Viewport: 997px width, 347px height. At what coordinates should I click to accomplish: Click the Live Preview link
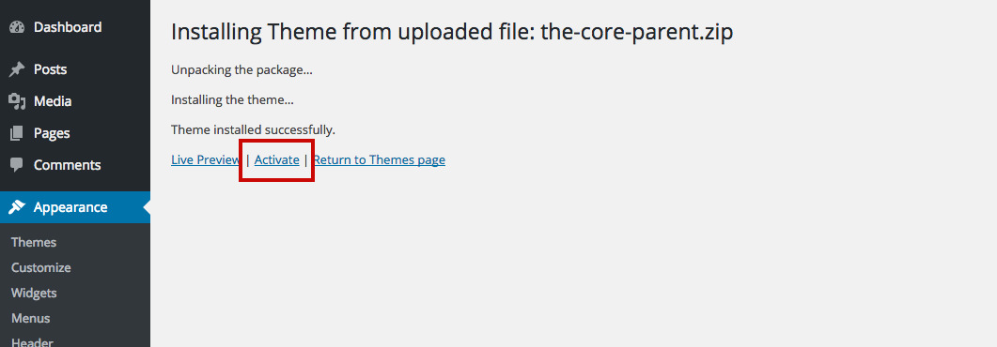(206, 159)
